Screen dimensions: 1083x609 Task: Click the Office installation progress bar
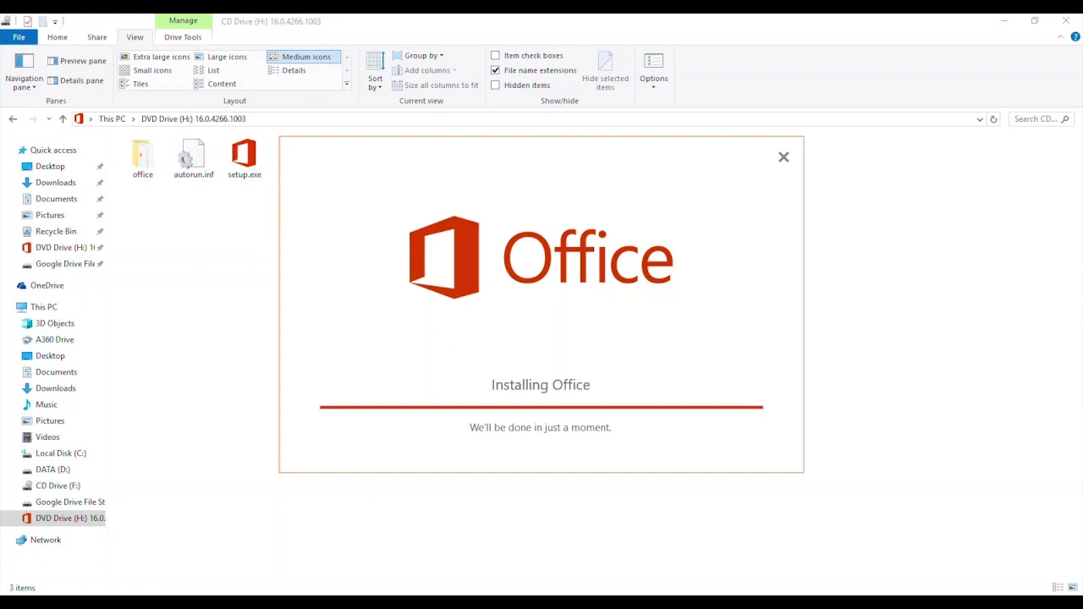pos(541,407)
